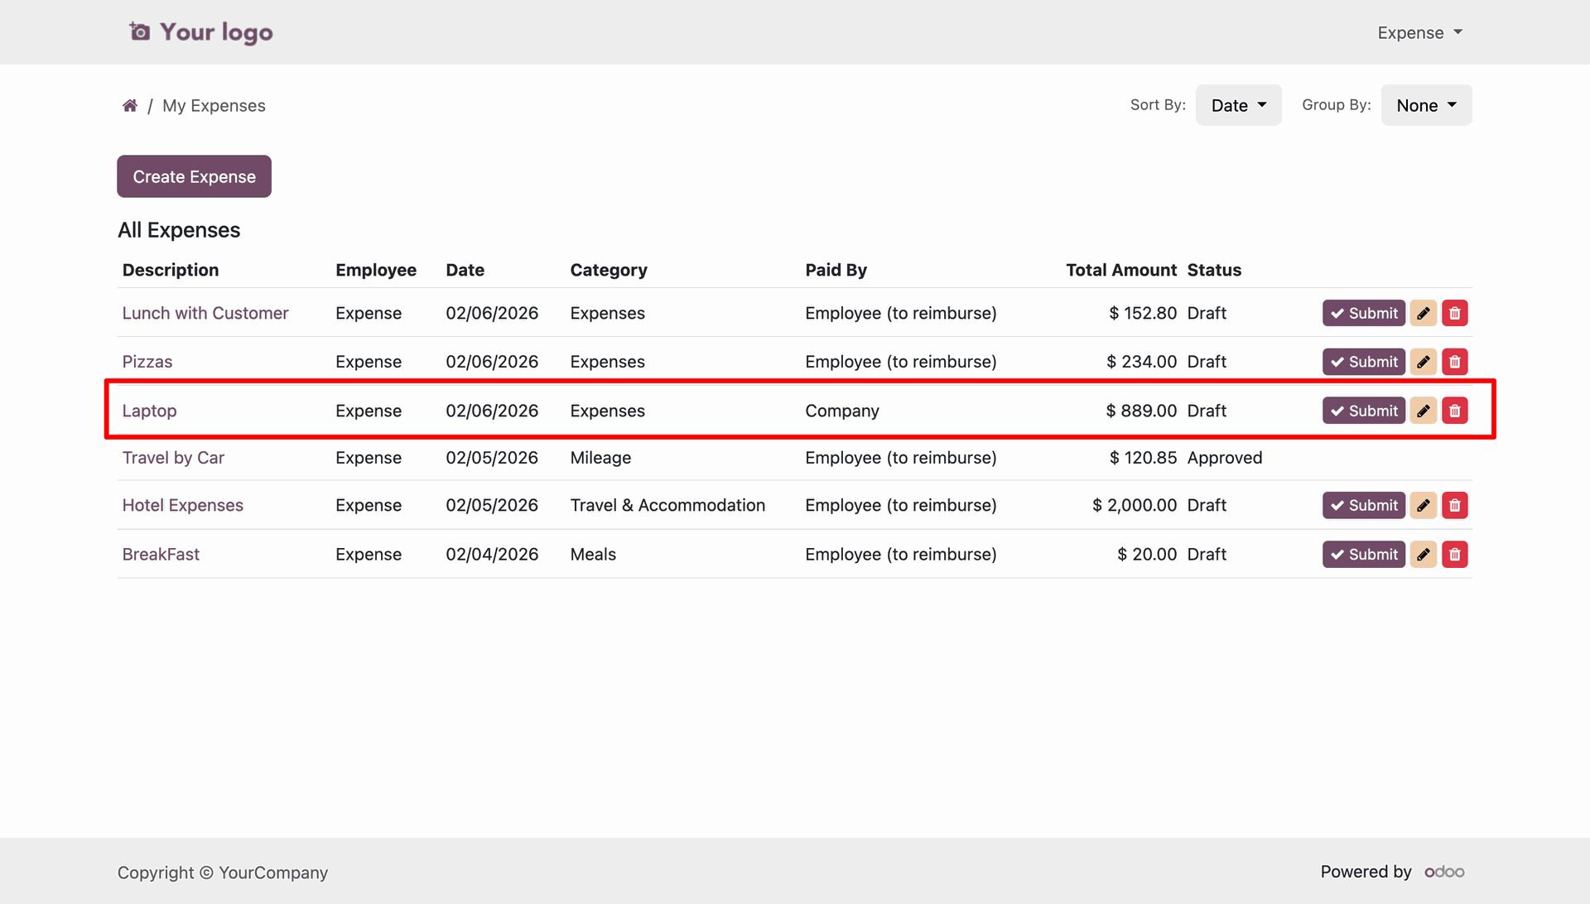The image size is (1590, 904).
Task: Edit the BreakFast expense
Action: (x=1423, y=554)
